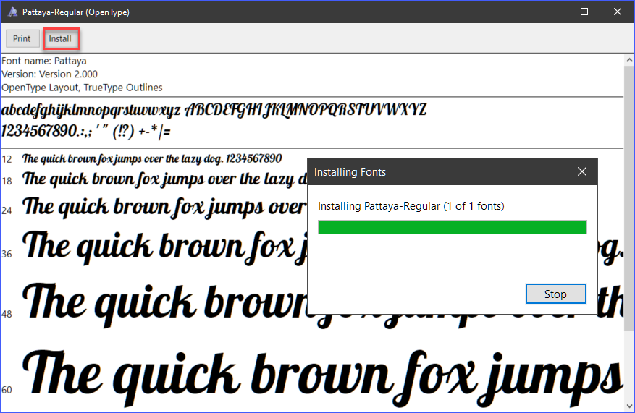The height and width of the screenshot is (413, 635).
Task: Click the vertical scrollbar track
Action: point(629,233)
